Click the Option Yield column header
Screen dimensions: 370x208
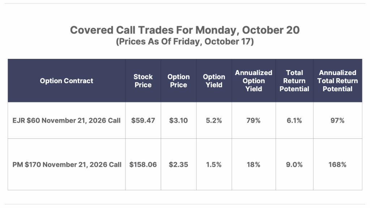[x=214, y=81]
